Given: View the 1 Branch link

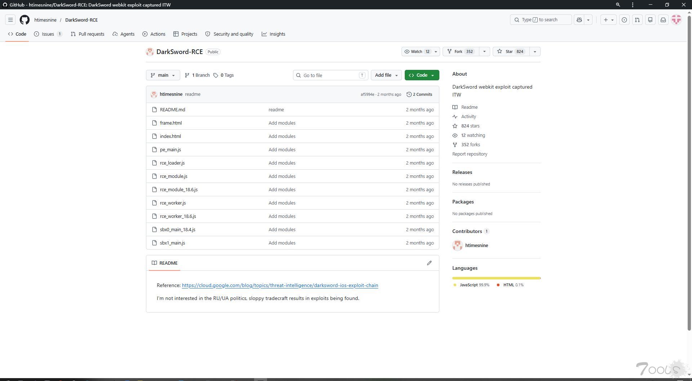Looking at the screenshot, I should pos(197,75).
